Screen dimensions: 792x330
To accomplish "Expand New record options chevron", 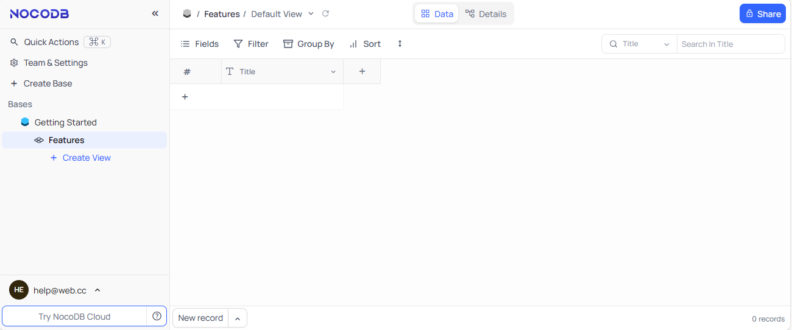I will click(238, 318).
